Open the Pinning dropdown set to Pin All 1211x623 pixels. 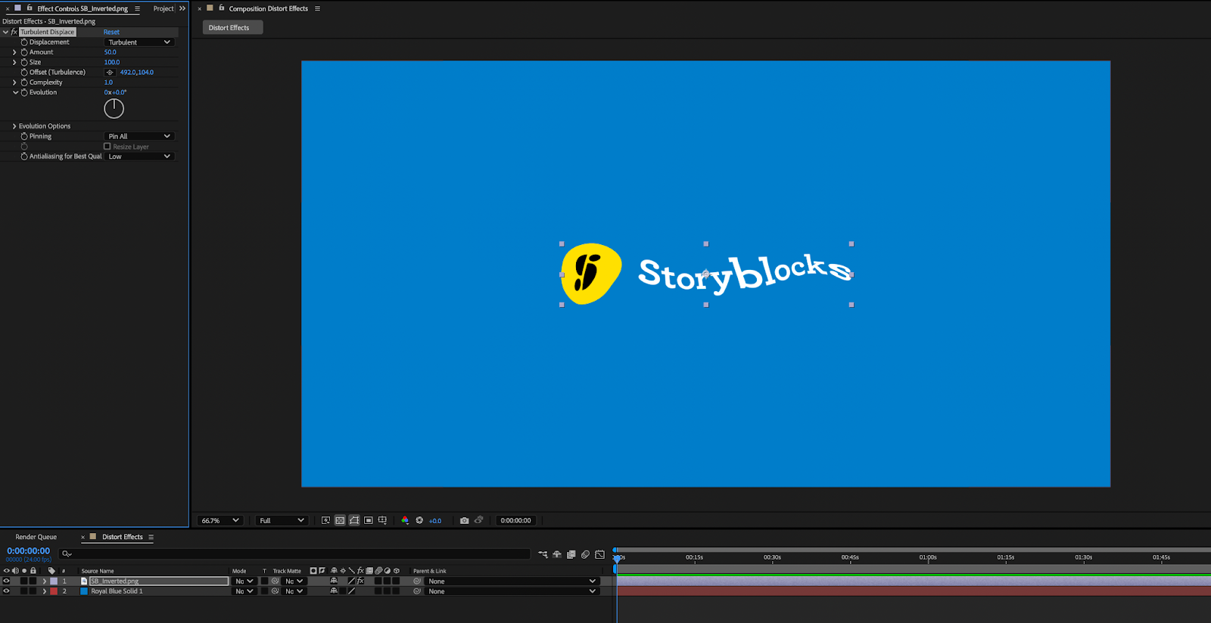point(139,136)
